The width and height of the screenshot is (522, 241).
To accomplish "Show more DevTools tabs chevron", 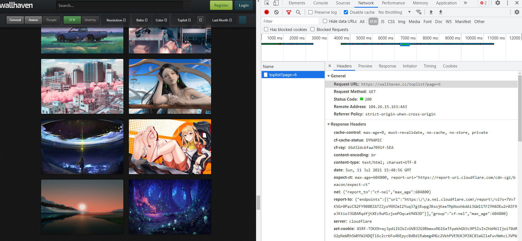I will pos(465,3).
